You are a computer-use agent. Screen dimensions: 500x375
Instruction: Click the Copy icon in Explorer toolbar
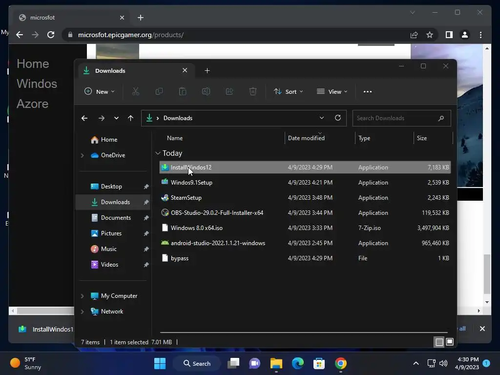click(x=159, y=91)
